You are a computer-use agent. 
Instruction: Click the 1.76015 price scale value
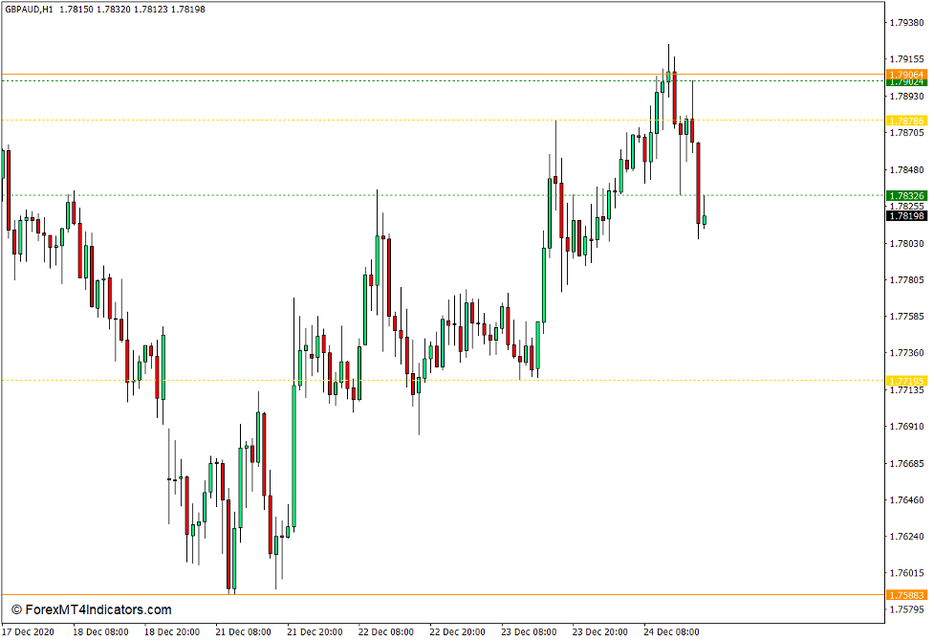[x=906, y=573]
